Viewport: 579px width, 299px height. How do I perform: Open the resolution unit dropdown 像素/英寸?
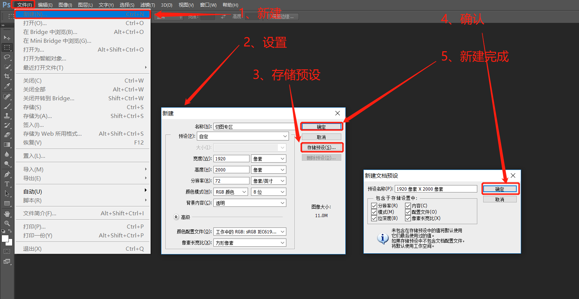(x=269, y=181)
